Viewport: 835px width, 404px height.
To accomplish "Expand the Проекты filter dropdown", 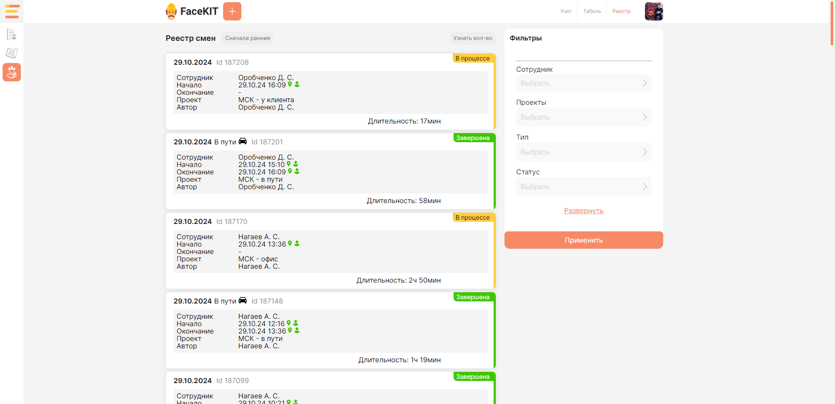I will [x=583, y=117].
